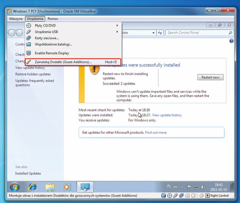Open the Pomoc menu
240x203 pixels.
coord(53,19)
